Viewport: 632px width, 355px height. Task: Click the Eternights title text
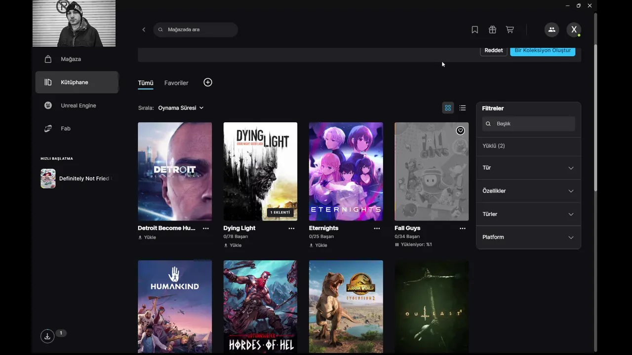pos(323,228)
